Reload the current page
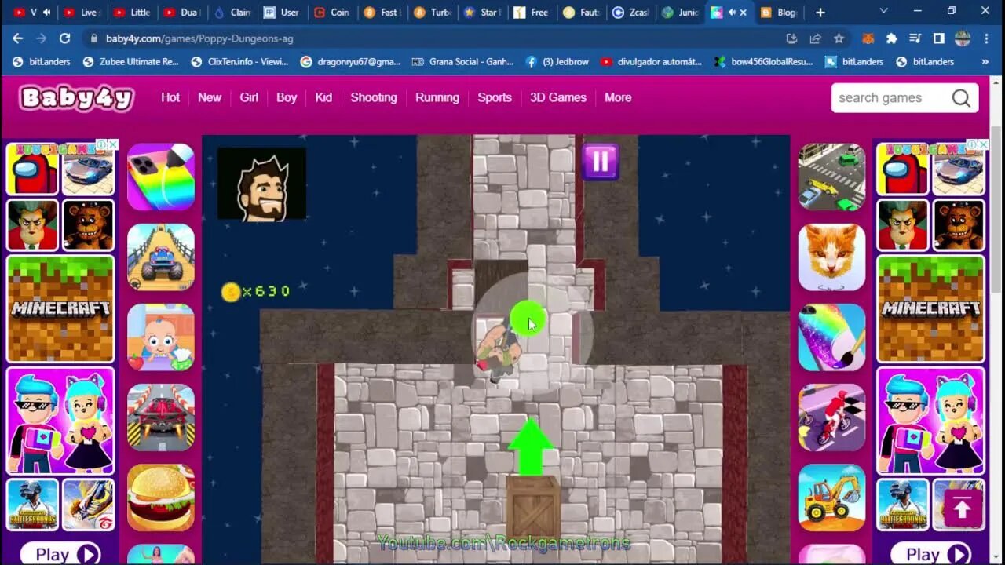 click(65, 38)
